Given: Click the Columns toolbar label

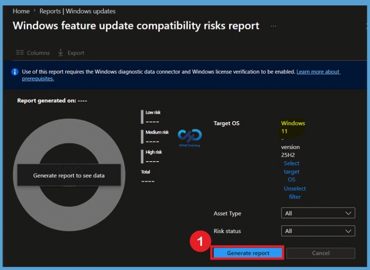Looking at the screenshot, I should point(38,52).
